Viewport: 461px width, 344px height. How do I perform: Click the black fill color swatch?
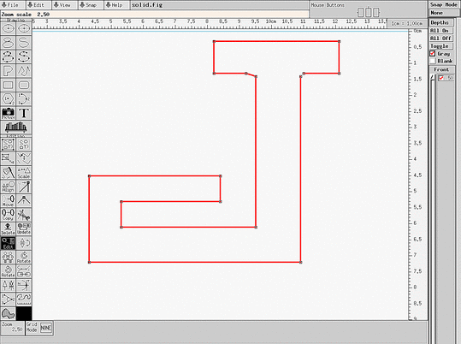pyautogui.click(x=24, y=314)
